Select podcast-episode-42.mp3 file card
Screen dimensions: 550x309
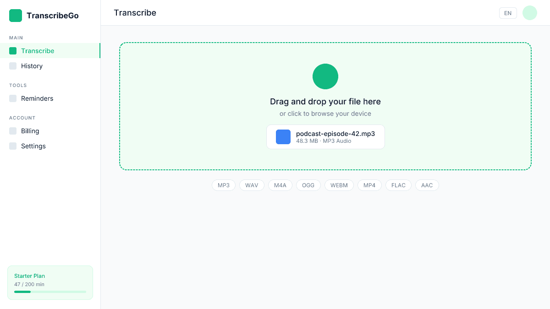click(x=325, y=137)
